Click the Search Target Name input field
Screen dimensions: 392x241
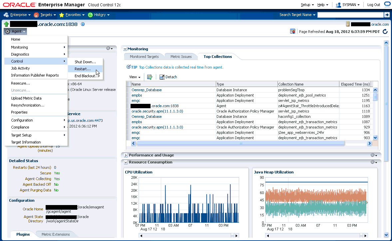click(350, 15)
